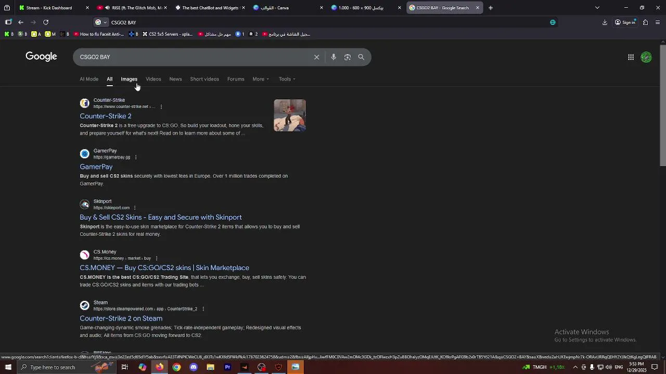Open Chrome from the taskbar
Image resolution: width=666 pixels, height=374 pixels.
tap(176, 367)
